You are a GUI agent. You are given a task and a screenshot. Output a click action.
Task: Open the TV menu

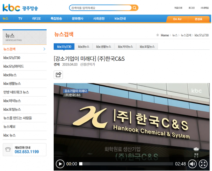coord(20,18)
